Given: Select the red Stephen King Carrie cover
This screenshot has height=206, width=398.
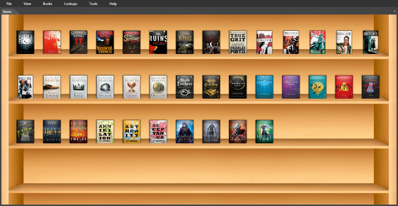Looking at the screenshot, I should [52, 42].
